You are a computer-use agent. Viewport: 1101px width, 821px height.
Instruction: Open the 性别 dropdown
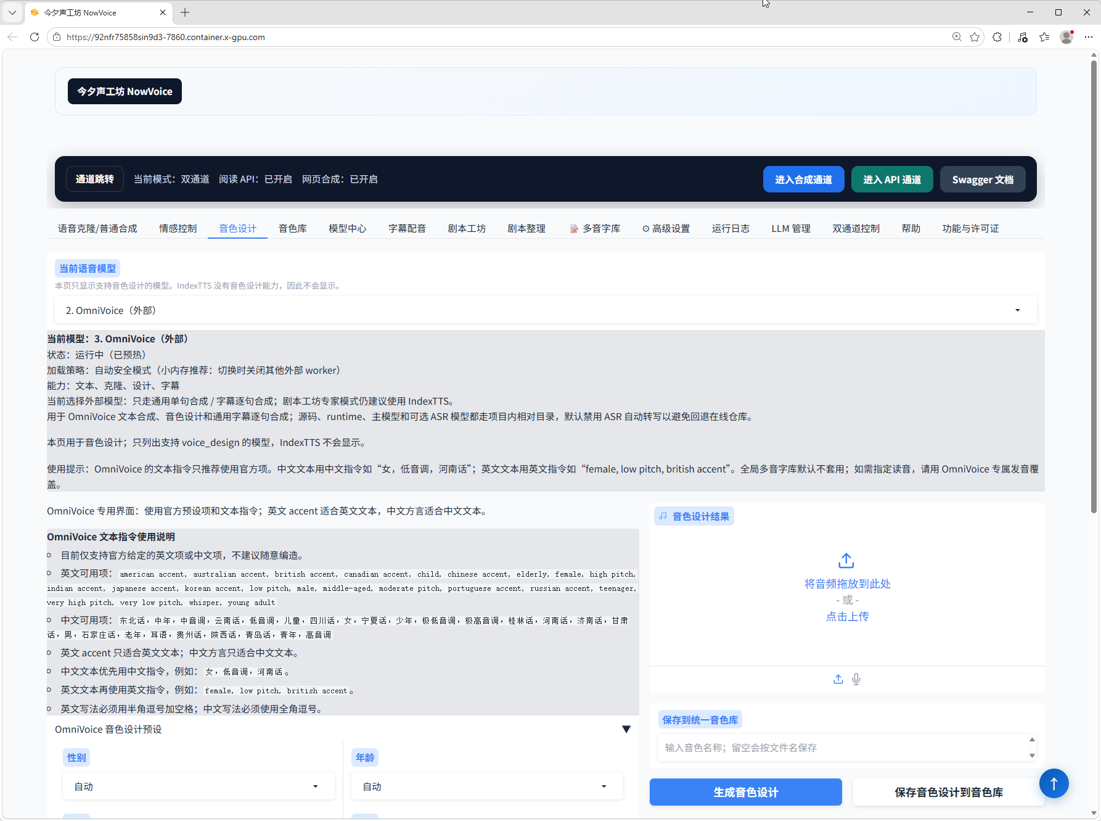point(199,786)
